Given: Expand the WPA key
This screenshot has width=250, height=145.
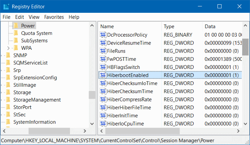Looking at the screenshot, I should click(9, 48).
